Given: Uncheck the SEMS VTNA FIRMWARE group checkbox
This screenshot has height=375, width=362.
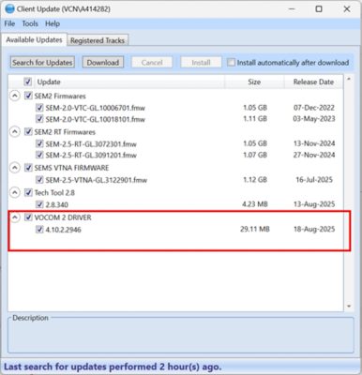Looking at the screenshot, I should click(28, 168).
